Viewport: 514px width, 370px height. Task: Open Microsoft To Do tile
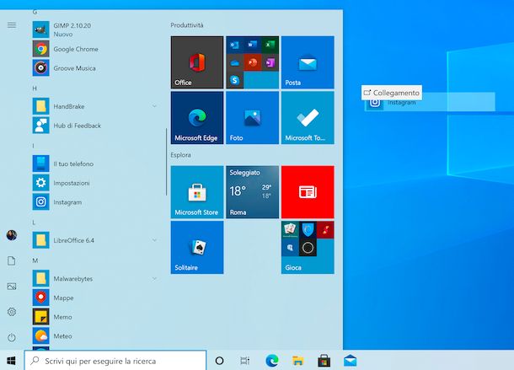coord(308,118)
